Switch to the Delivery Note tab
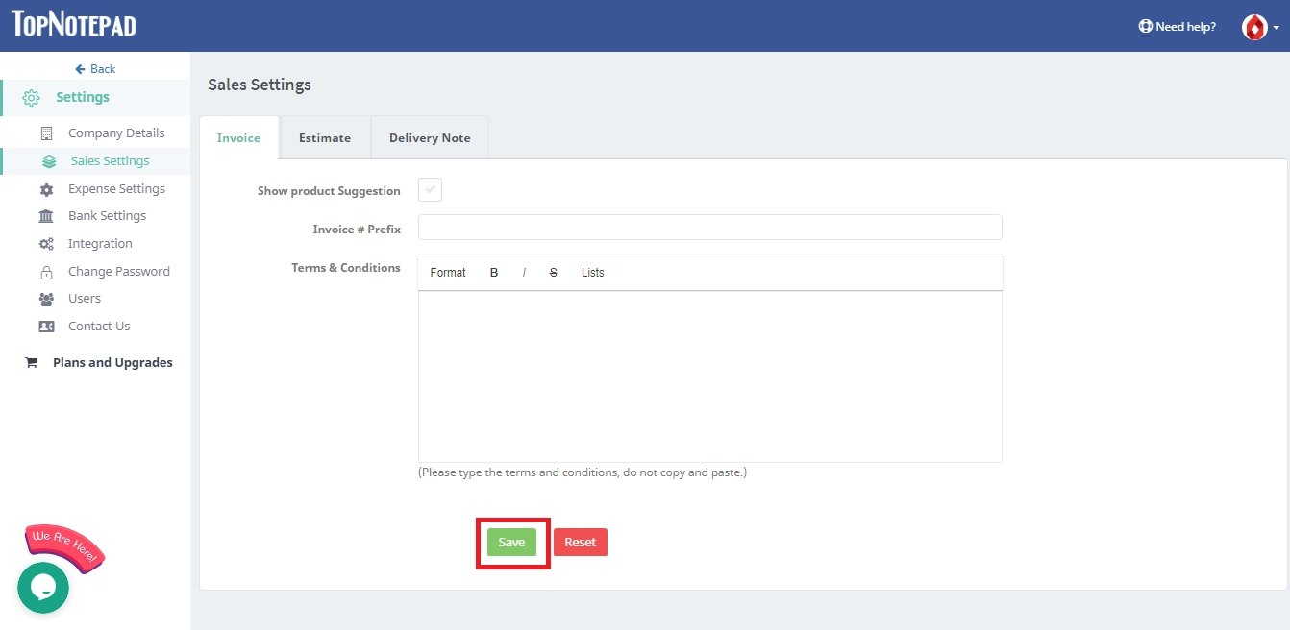Screen dimensions: 1290x630 (x=430, y=138)
